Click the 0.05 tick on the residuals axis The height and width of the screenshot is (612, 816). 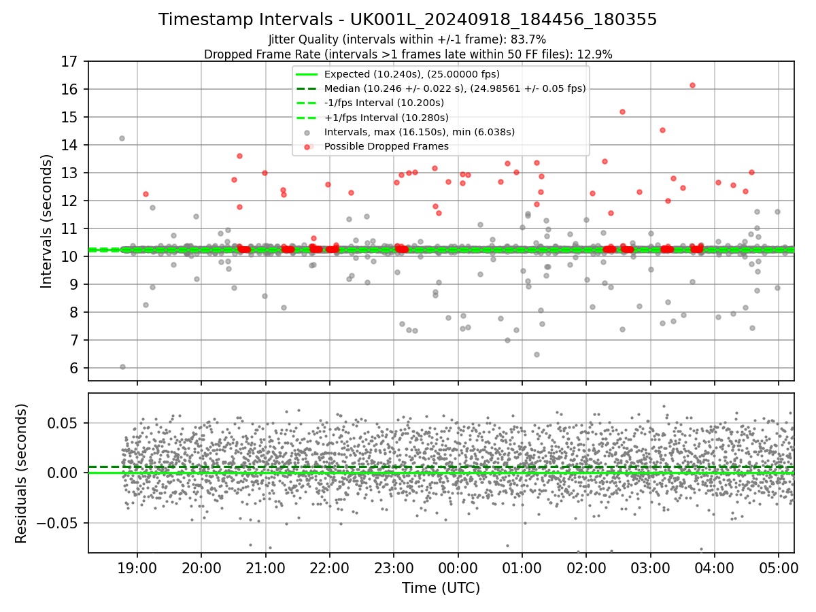point(63,423)
